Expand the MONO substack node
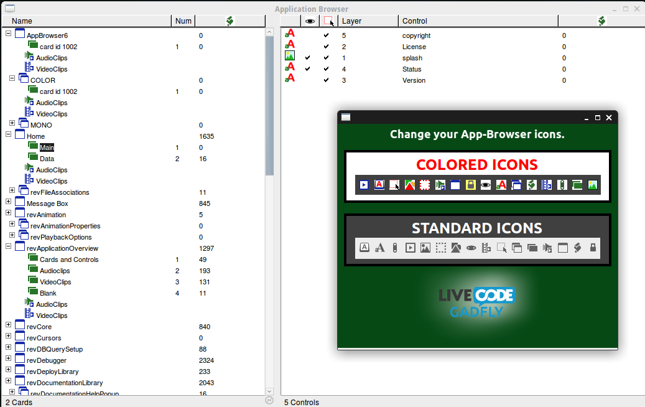 (12, 123)
